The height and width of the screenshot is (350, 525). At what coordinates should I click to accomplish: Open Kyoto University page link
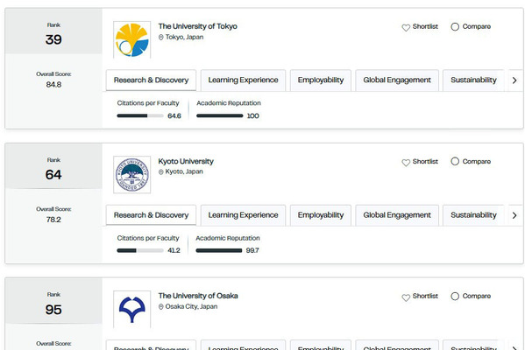[x=186, y=162]
